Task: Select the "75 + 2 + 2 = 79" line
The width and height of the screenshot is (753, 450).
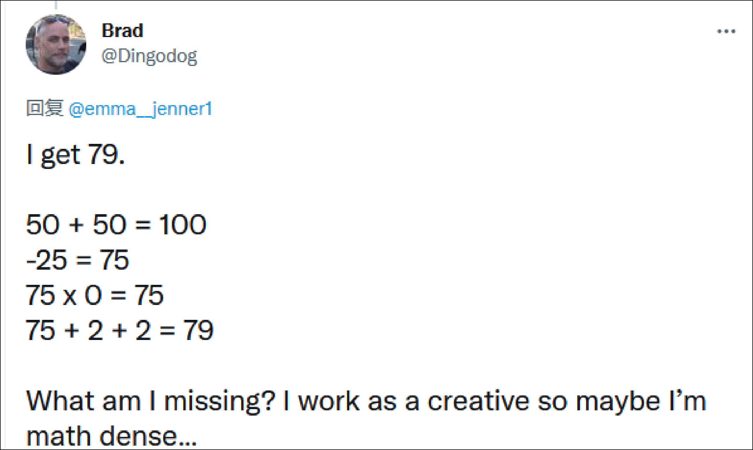Action: pyautogui.click(x=119, y=330)
